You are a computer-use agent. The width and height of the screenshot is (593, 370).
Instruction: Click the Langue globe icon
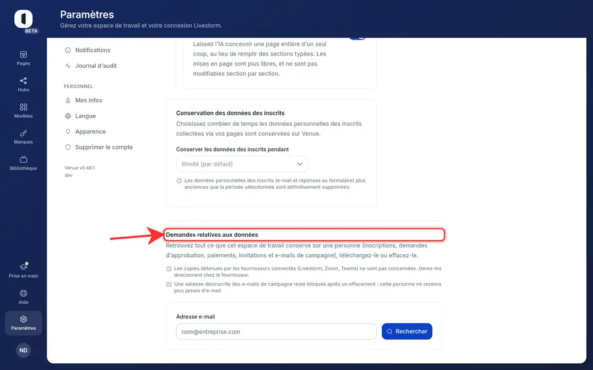pos(68,116)
